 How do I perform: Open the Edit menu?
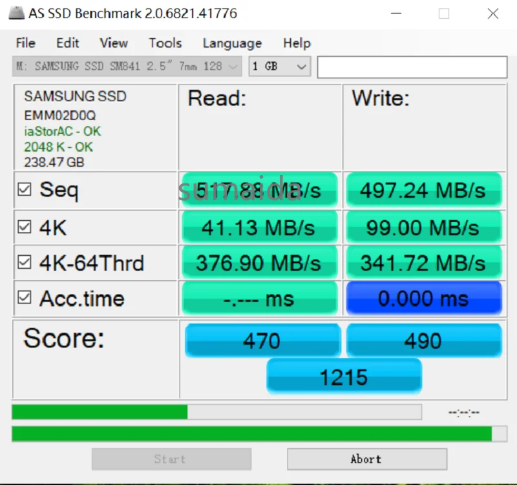point(67,43)
